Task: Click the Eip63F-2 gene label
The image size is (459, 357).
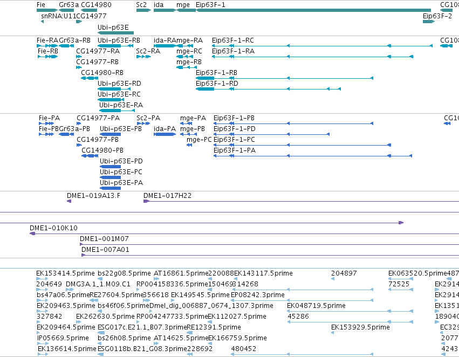Action: pyautogui.click(x=437, y=16)
